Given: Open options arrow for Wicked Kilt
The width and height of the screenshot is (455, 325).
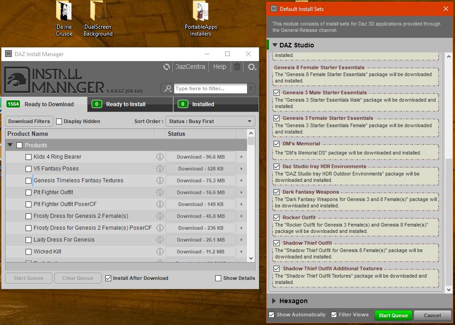Looking at the screenshot, I should point(242,252).
